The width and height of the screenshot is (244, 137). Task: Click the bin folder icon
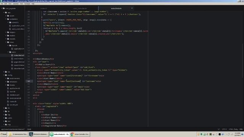(6, 72)
